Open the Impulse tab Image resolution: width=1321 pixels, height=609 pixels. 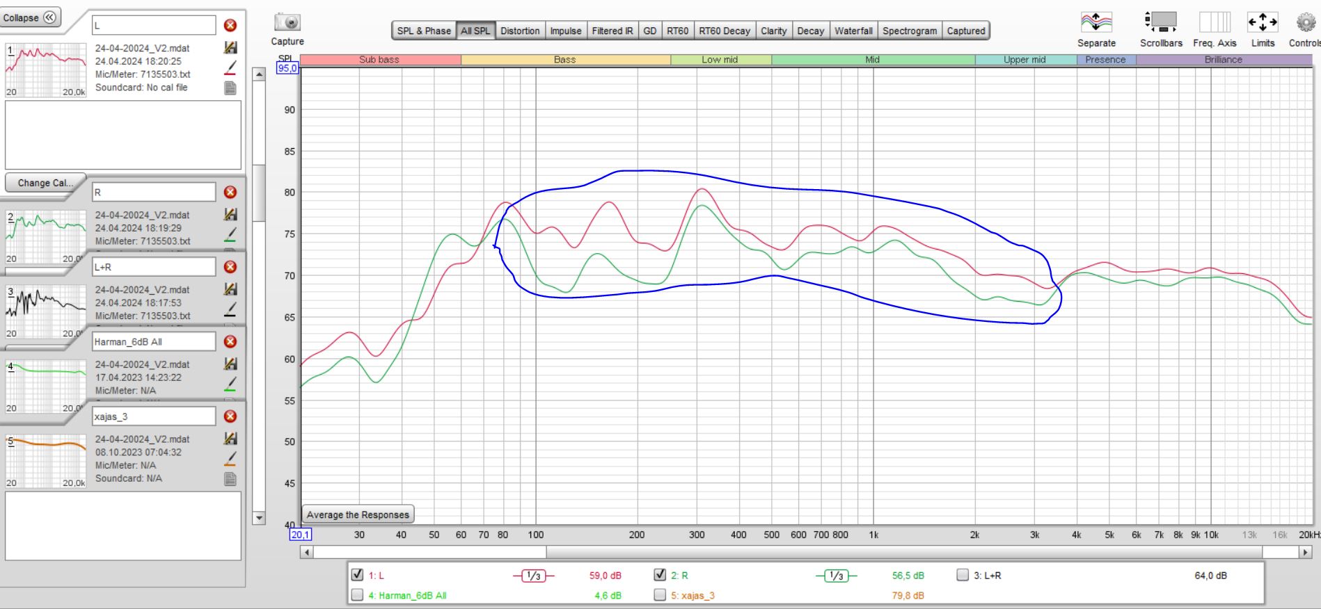tap(566, 31)
